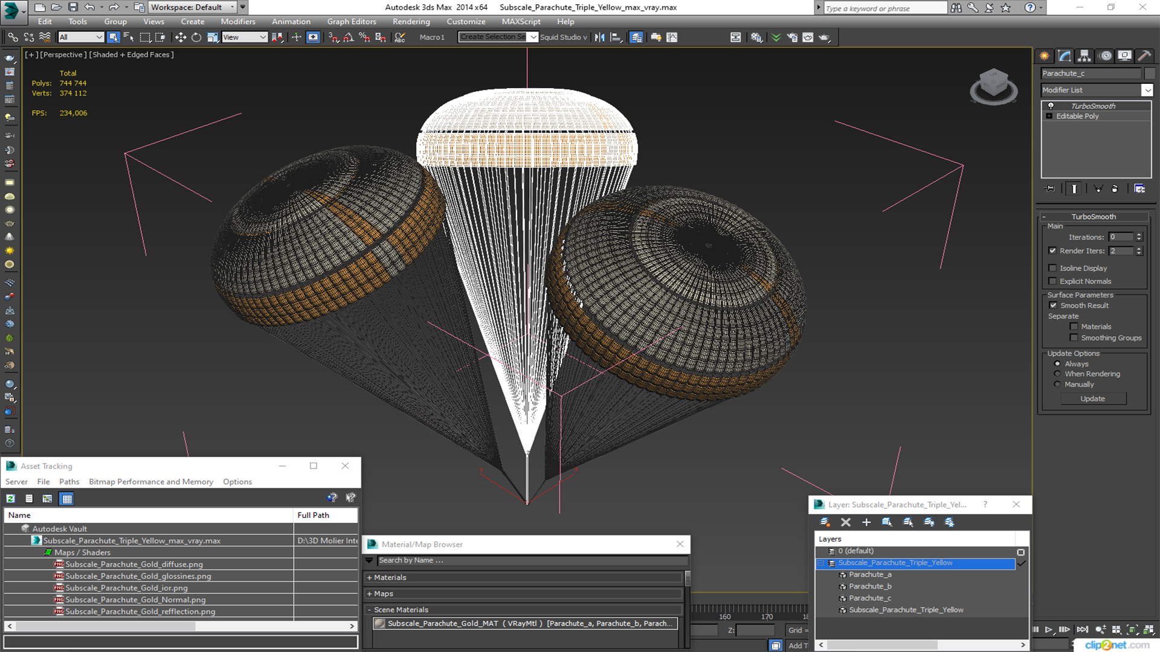Image resolution: width=1160 pixels, height=652 pixels.
Task: Enable Separate by Smoothing Groups checkbox
Action: click(x=1074, y=338)
